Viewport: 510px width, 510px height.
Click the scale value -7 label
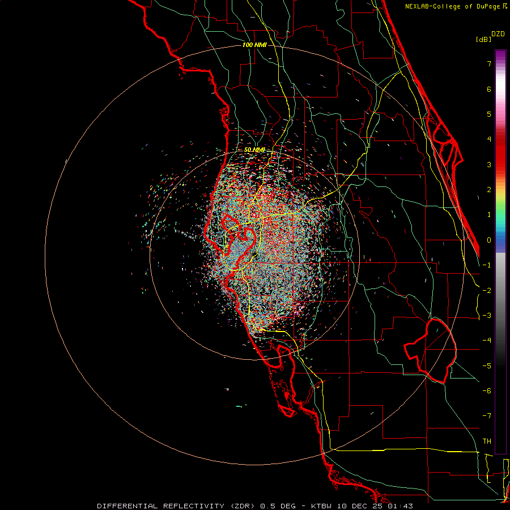tap(487, 416)
